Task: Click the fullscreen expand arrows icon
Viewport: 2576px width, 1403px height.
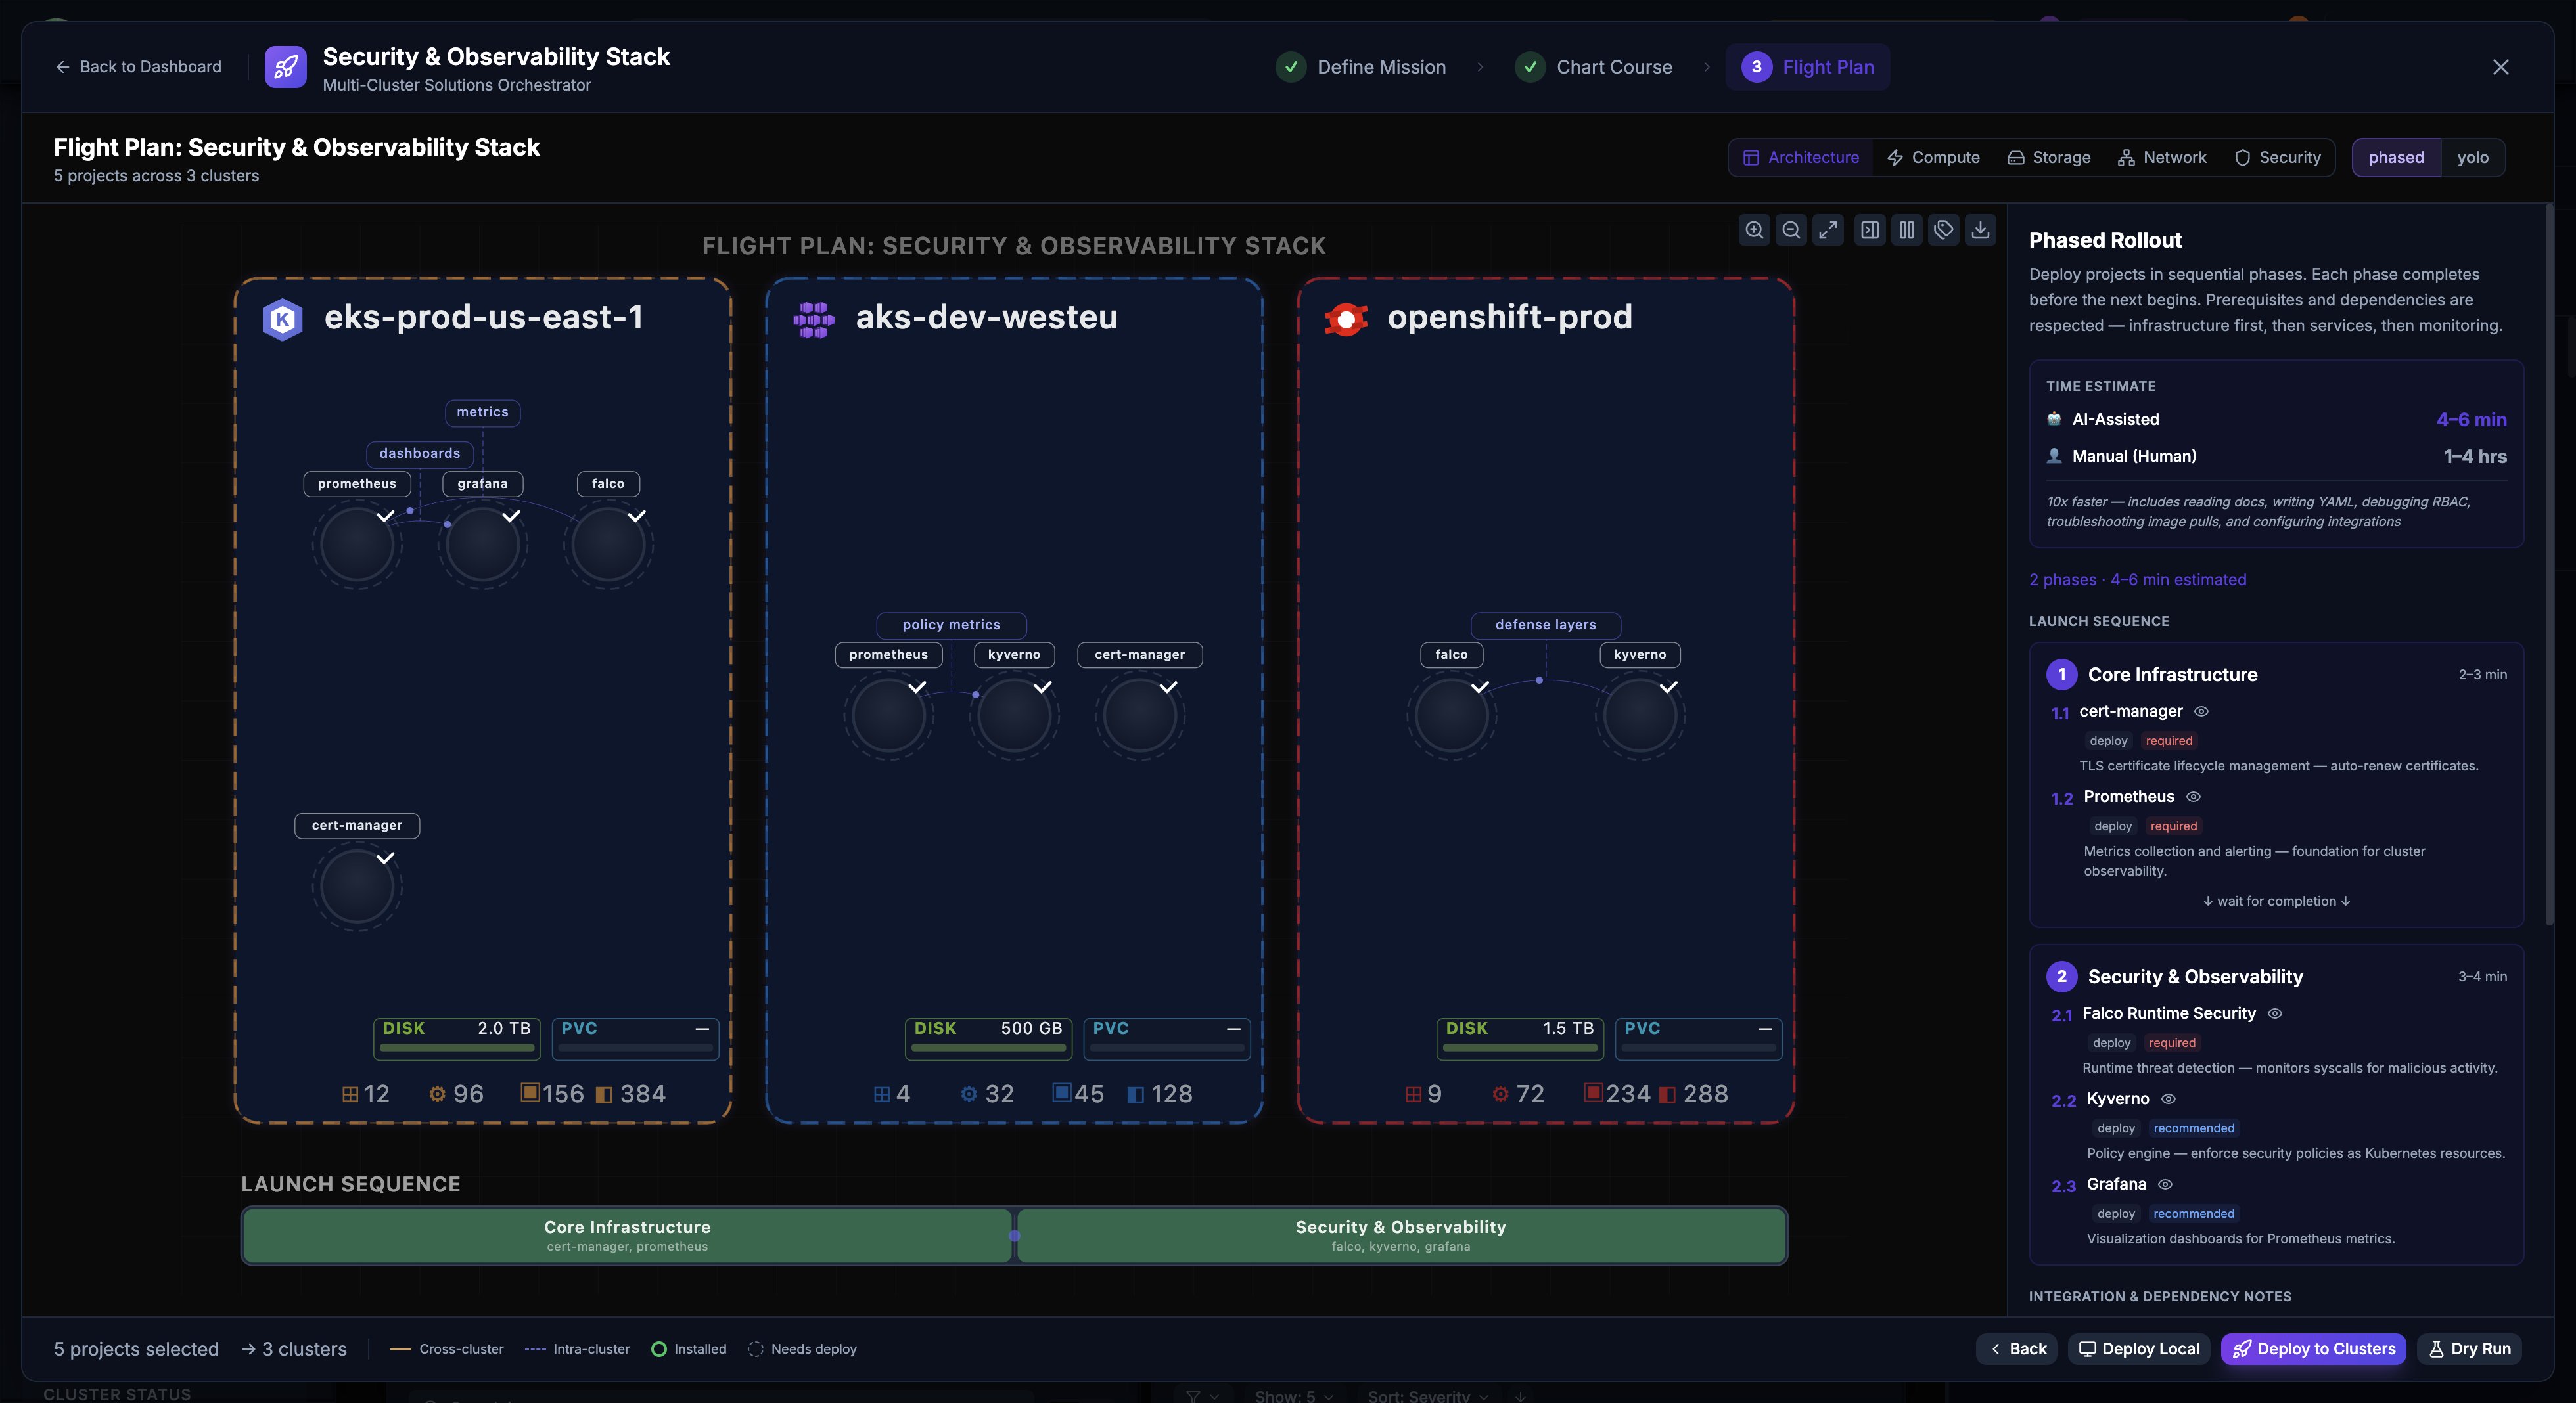Action: (1828, 231)
